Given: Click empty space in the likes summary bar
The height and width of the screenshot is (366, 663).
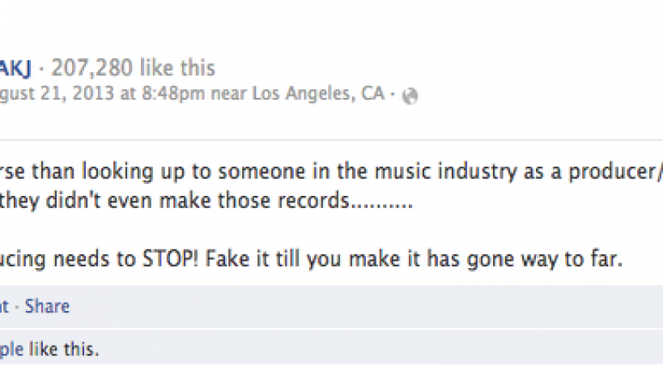Looking at the screenshot, I should (364, 350).
